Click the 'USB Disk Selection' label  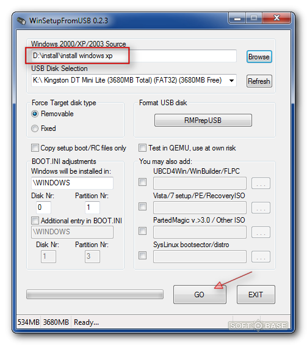tap(59, 69)
